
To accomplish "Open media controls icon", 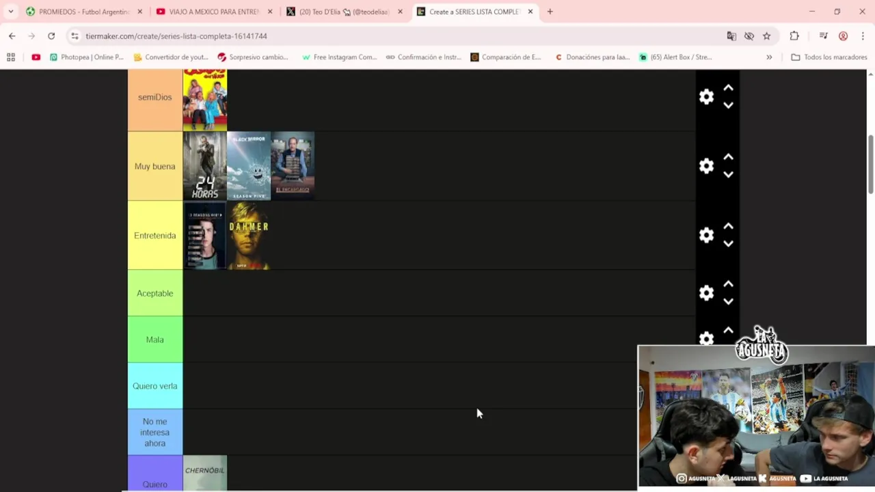I will [x=824, y=36].
